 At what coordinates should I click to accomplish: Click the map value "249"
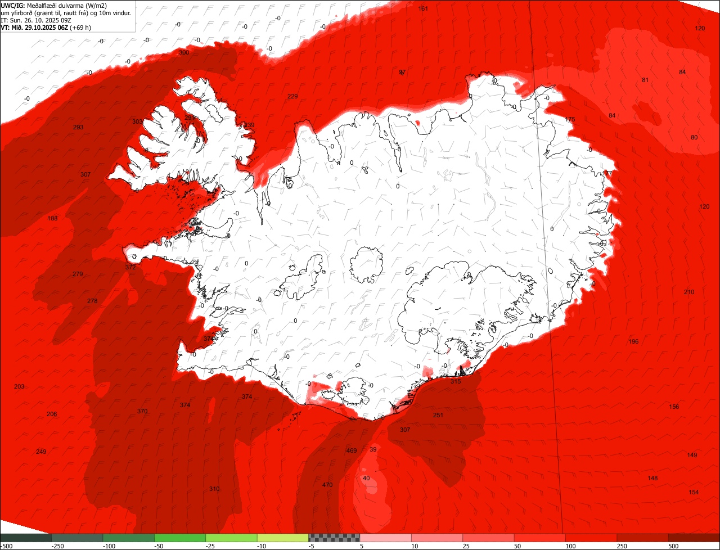41,452
